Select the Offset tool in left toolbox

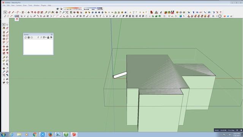[x=7, y=53]
